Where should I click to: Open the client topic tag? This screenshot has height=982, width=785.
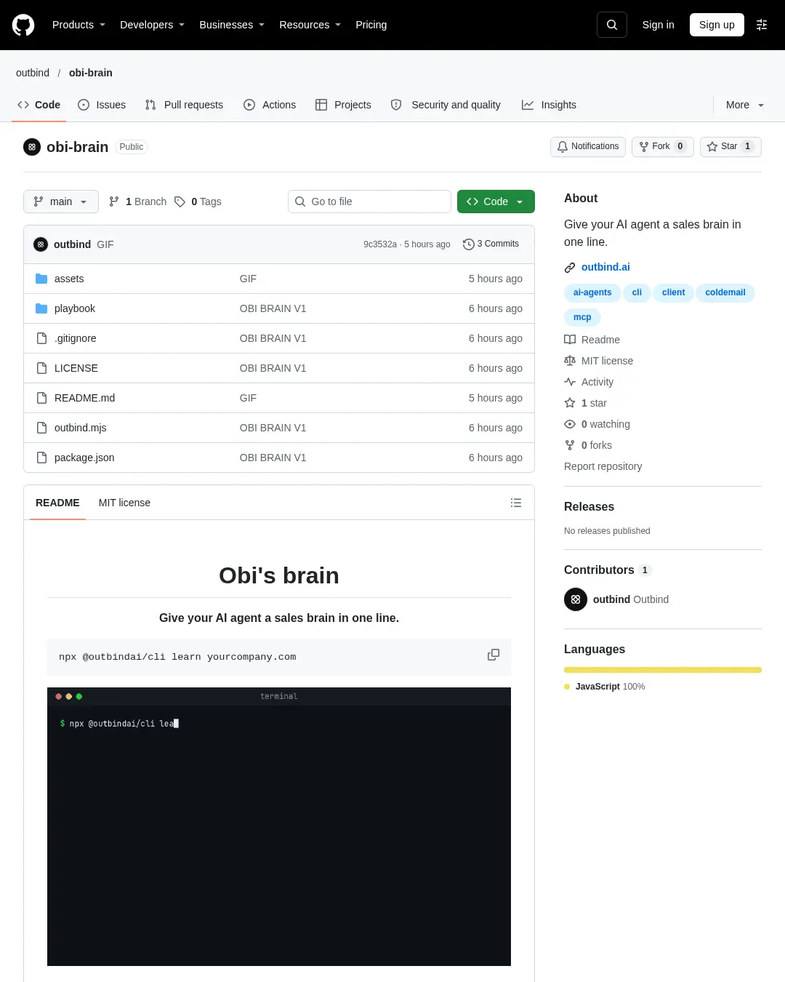coord(673,292)
